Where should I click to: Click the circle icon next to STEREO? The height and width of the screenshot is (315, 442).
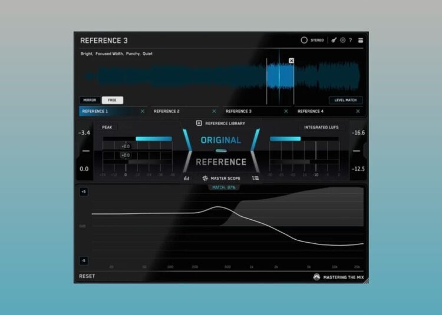click(x=304, y=40)
